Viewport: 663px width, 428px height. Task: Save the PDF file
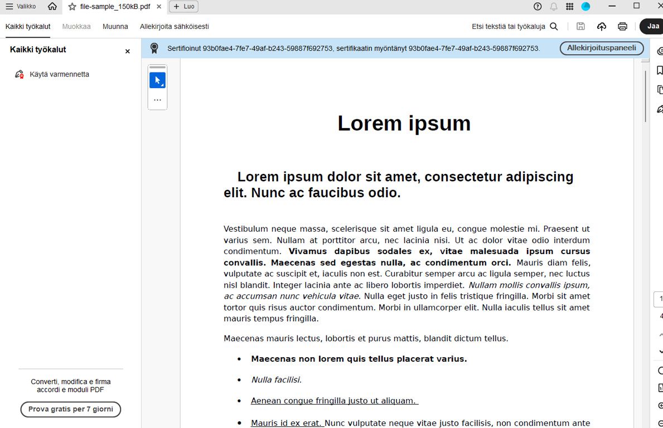(x=580, y=26)
